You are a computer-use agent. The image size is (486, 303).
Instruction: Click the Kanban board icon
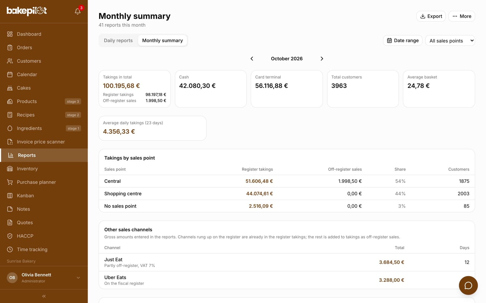point(10,196)
